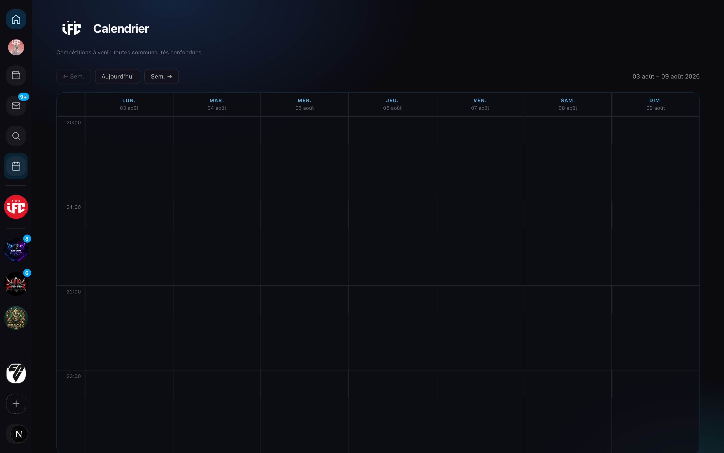
Task: Open the white FC game icon
Action: tap(16, 373)
